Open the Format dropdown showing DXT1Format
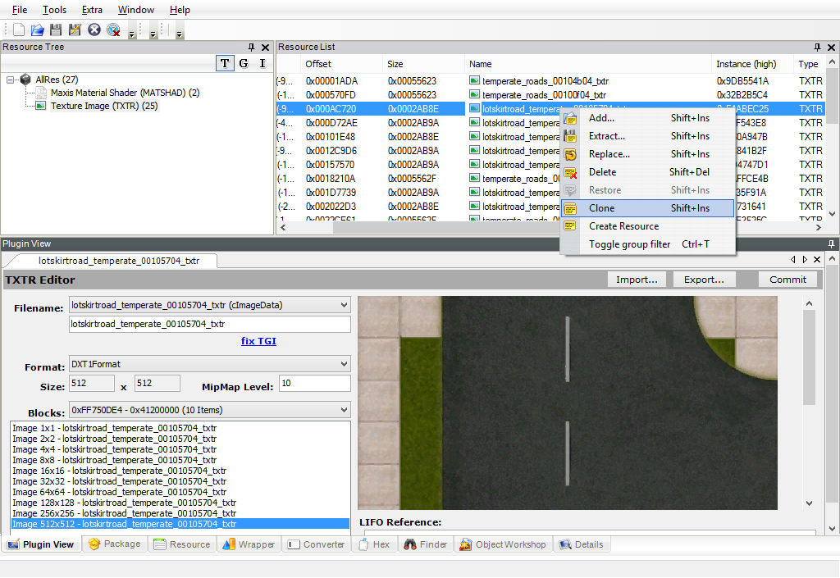Screen dimensions: 840x578 tap(344, 364)
